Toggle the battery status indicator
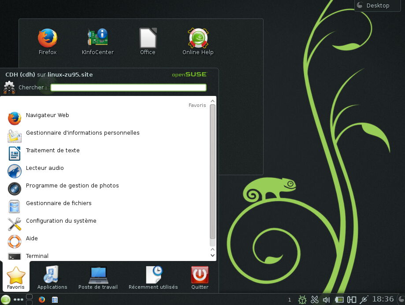405x305 pixels. 339,299
